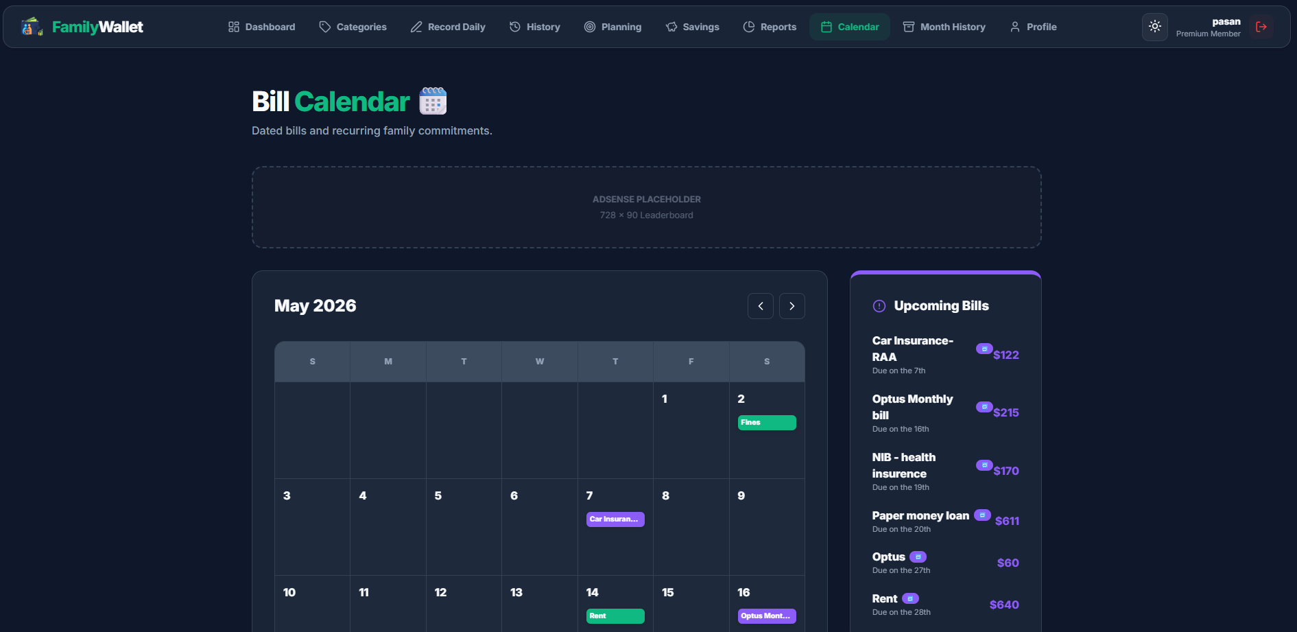
Task: Select the Paper money loan bill name
Action: [x=920, y=515]
